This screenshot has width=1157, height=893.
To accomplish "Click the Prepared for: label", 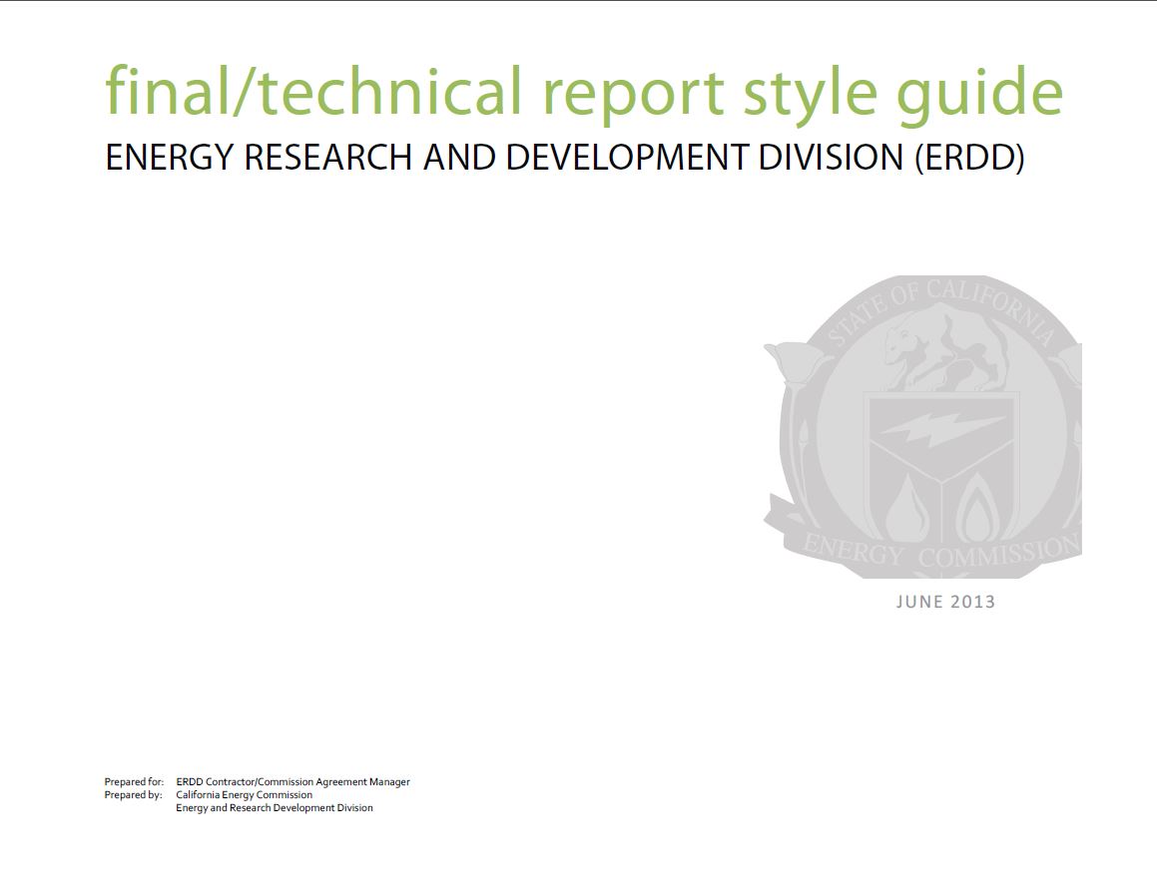I will click(136, 782).
